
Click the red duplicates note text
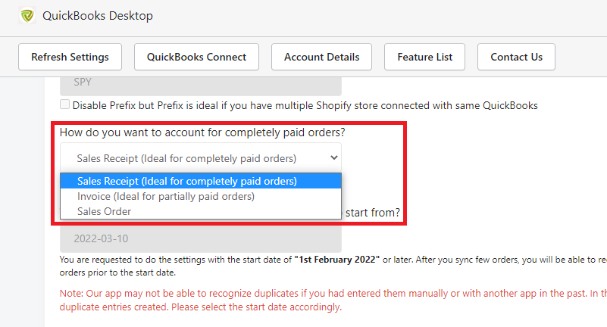[x=333, y=300]
